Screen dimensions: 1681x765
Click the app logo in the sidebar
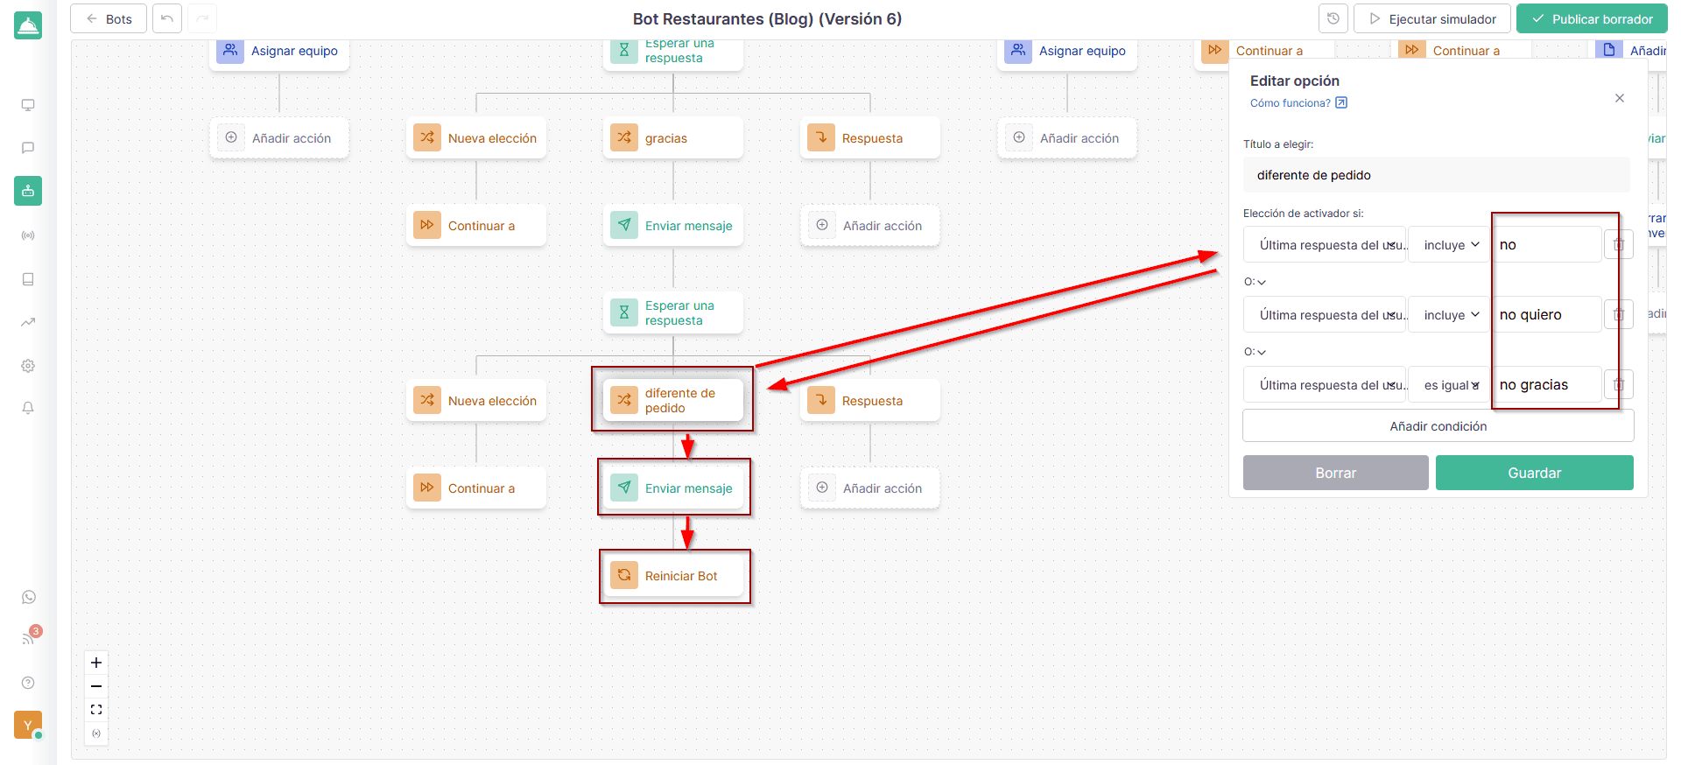[x=28, y=25]
